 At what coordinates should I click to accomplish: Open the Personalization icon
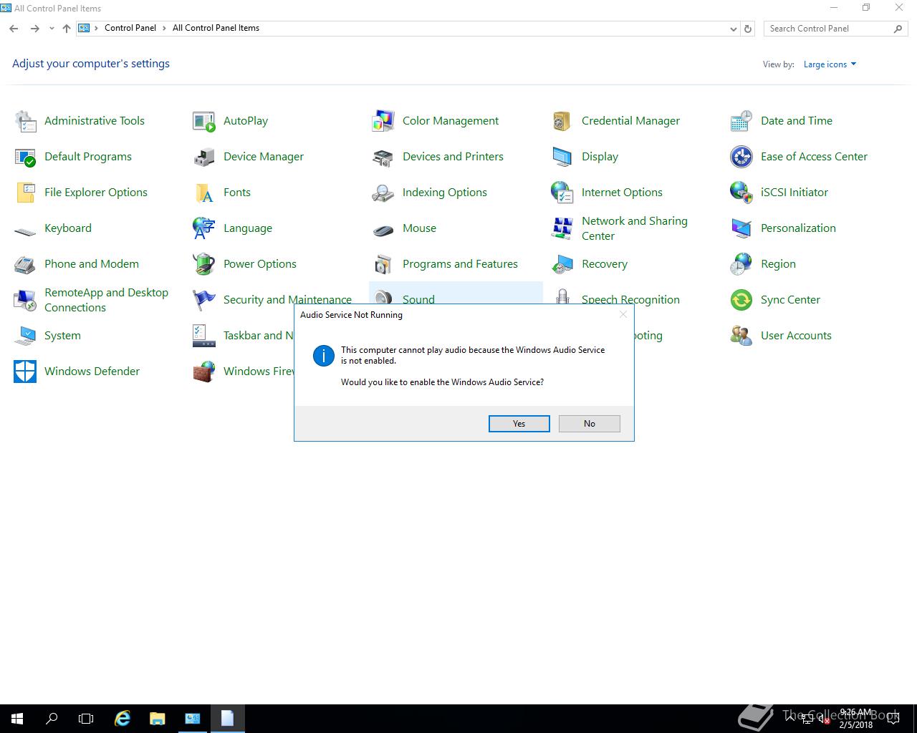[741, 228]
